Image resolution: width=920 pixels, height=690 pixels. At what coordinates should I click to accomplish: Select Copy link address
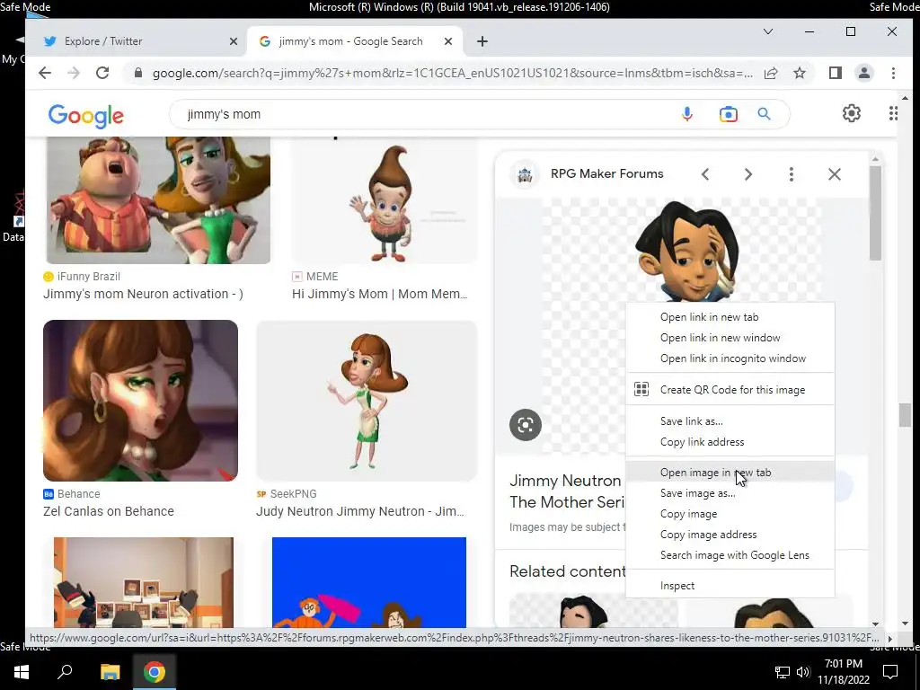tap(730, 442)
